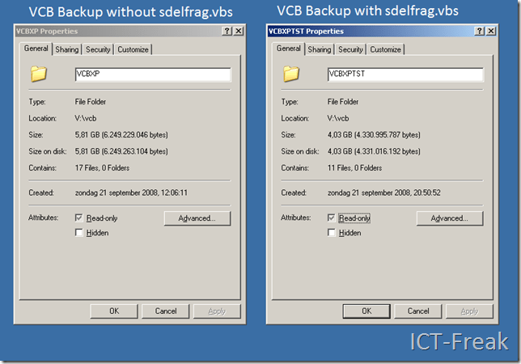521x364 pixels.
Task: Click the VCBXP folder icon
Action: pyautogui.click(x=39, y=74)
